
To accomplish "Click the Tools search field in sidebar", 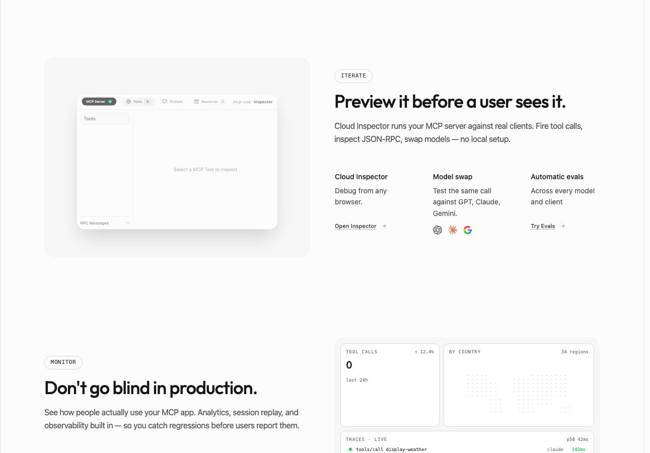I will point(105,119).
